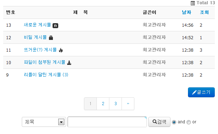This screenshot has height=134, width=218.
Task: Open the post titled 리플이 달린 게시물
Action: [46, 75]
